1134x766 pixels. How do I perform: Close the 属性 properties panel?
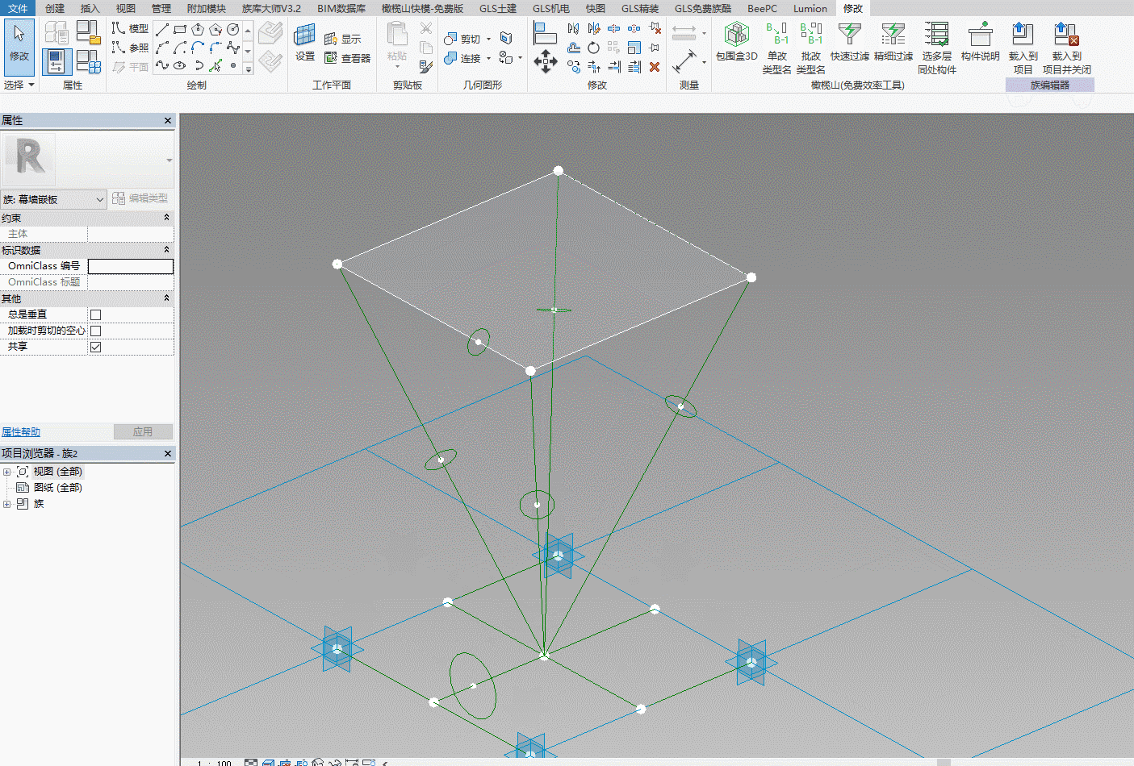(x=168, y=120)
